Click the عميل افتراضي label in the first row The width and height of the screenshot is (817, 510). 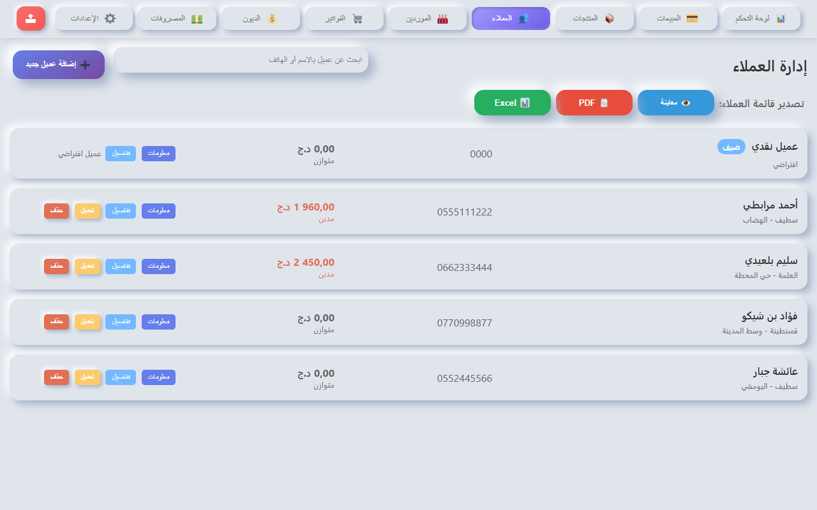click(x=80, y=154)
